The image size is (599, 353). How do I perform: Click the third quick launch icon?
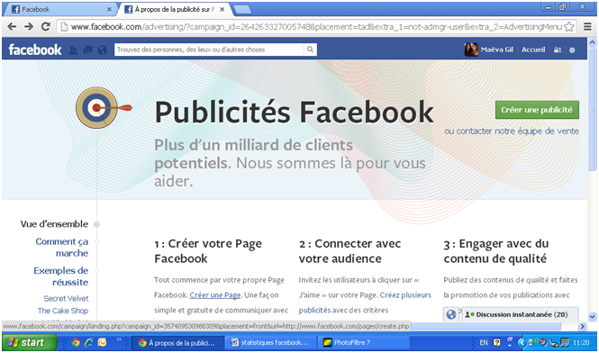pyautogui.click(x=103, y=342)
